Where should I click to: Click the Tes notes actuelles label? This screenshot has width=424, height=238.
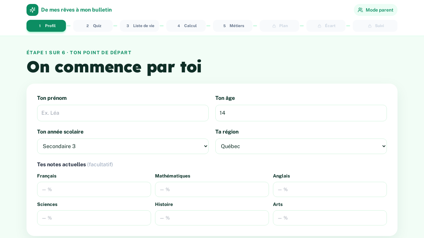pyautogui.click(x=61, y=164)
